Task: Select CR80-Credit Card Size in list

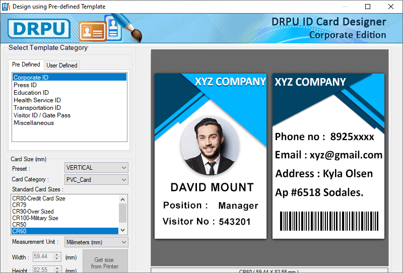Action: point(65,198)
